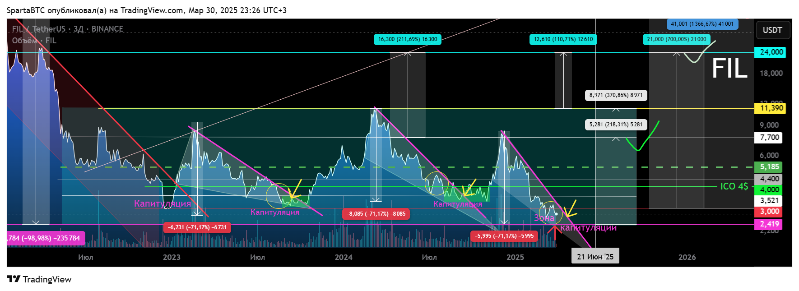Select the 2,419 magenta price label
This screenshot has width=799, height=291.
pos(769,224)
